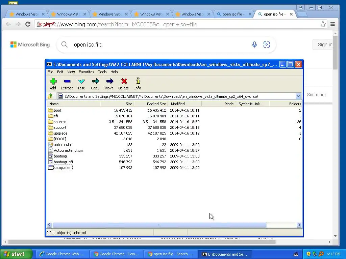Bookmark this page with the star icon
The image size is (346, 259).
click(x=323, y=24)
